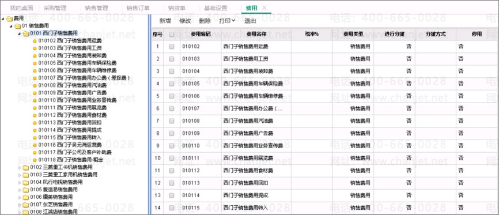The height and width of the screenshot is (215, 499).
Task: Click the yellow dot beside 010113 回扣
Action: [x=35, y=123]
